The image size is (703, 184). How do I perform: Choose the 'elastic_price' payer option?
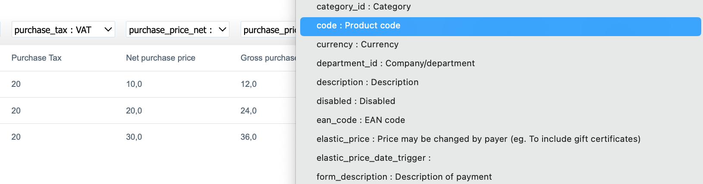pyautogui.click(x=478, y=139)
